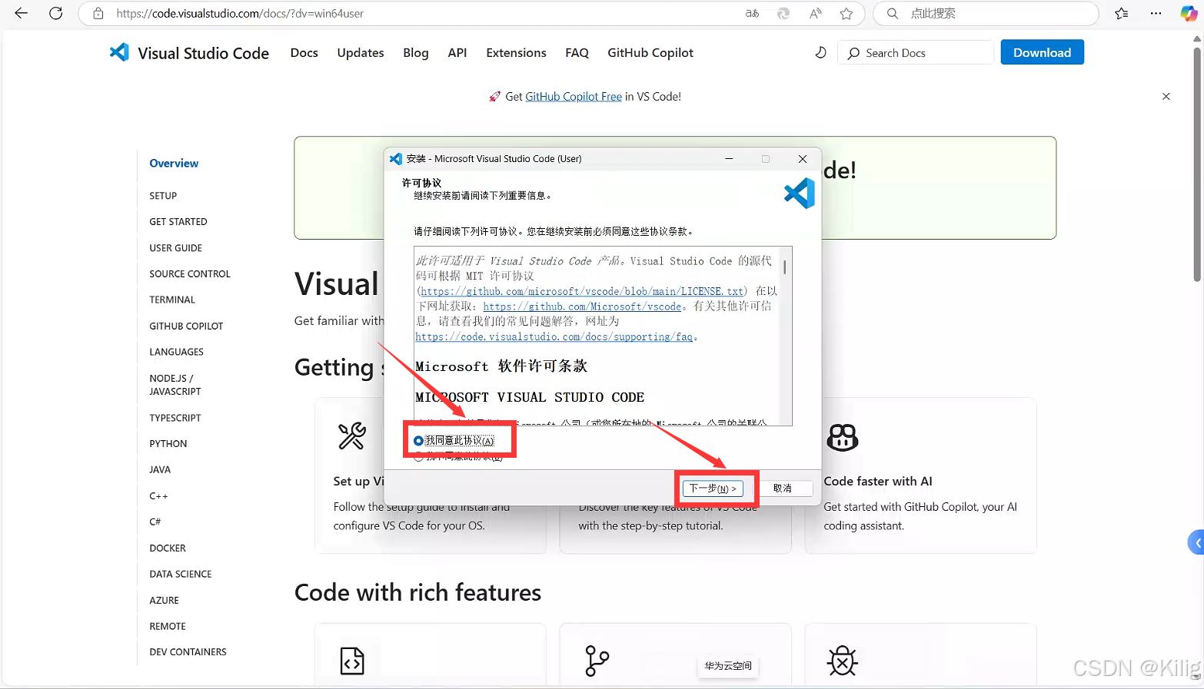The image size is (1204, 689).
Task: Add page to favorites star icon
Action: pos(846,13)
